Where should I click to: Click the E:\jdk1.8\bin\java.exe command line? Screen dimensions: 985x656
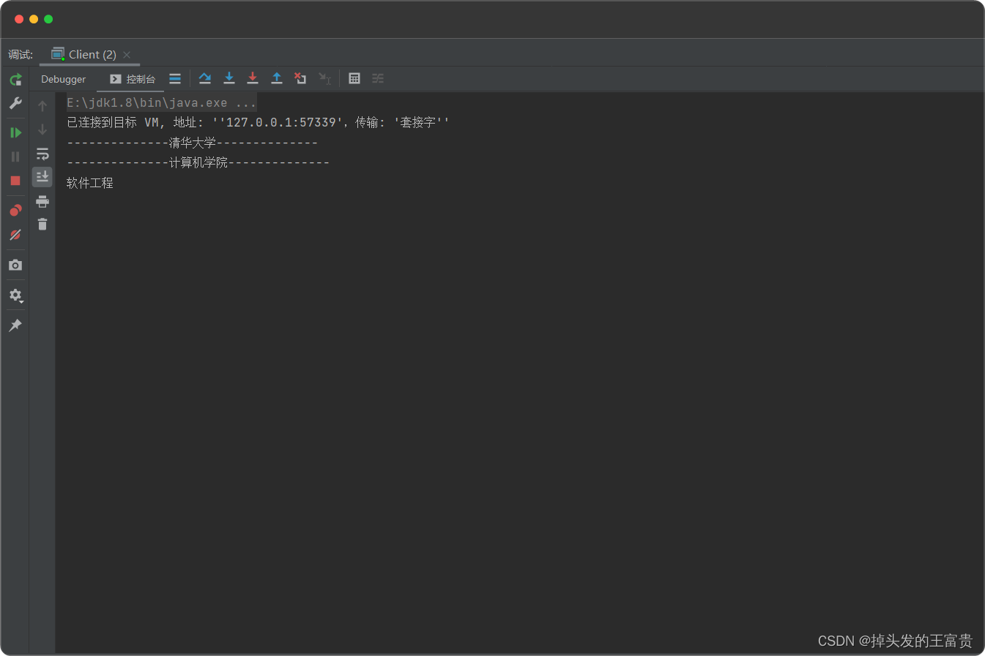(x=161, y=103)
